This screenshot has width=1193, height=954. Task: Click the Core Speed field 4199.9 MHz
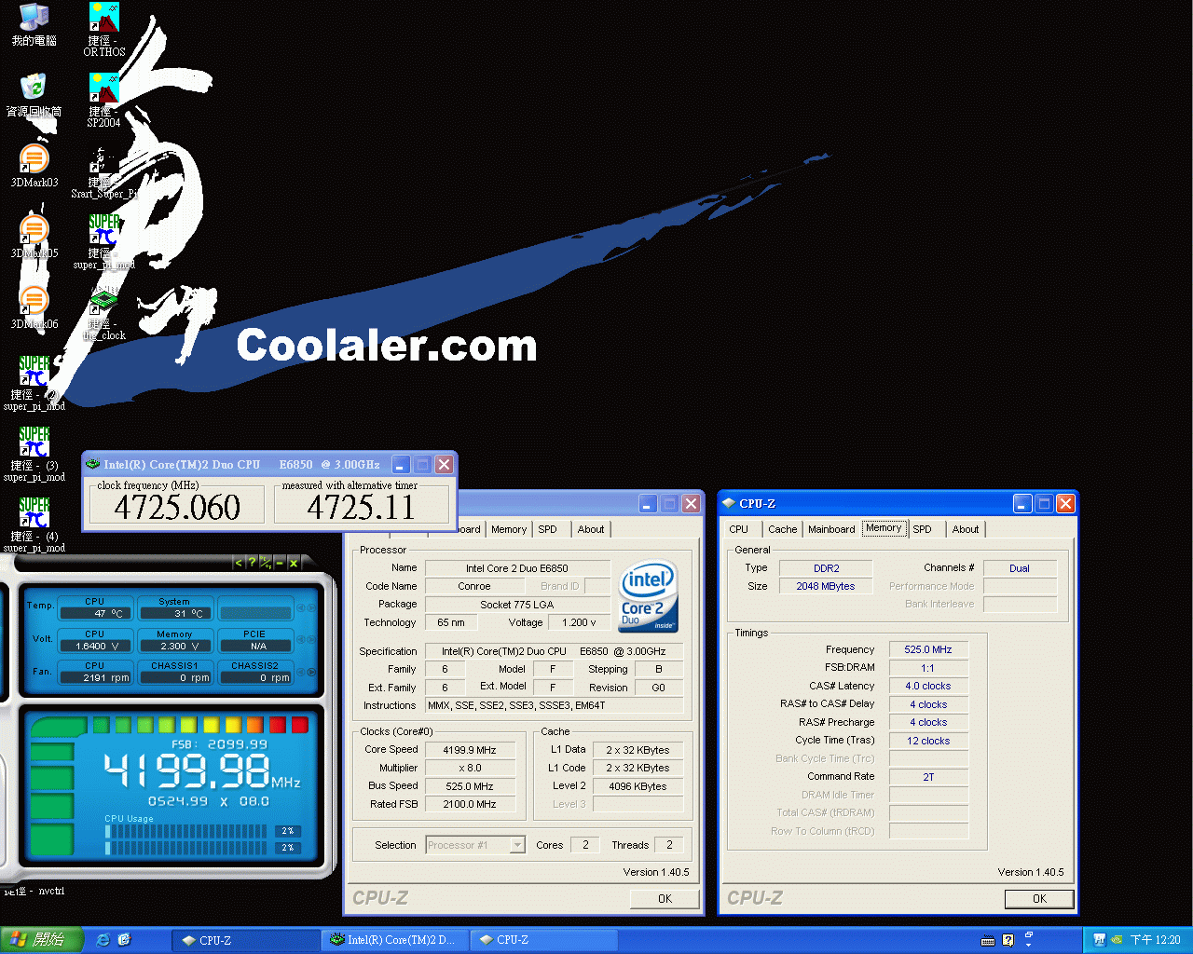coord(470,750)
